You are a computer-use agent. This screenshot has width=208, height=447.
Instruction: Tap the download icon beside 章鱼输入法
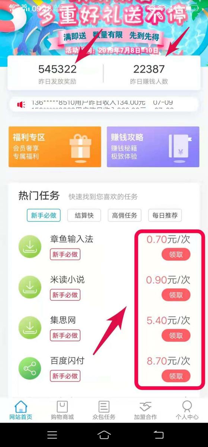point(30,246)
